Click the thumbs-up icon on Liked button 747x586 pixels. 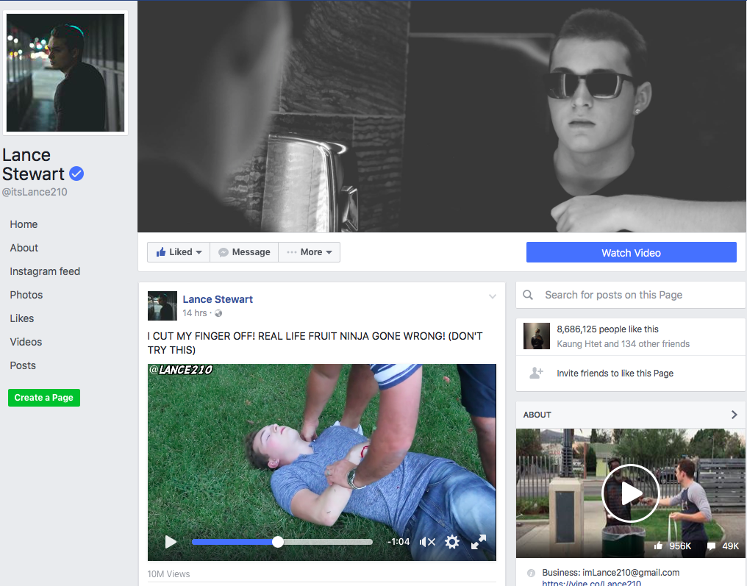[x=161, y=251]
